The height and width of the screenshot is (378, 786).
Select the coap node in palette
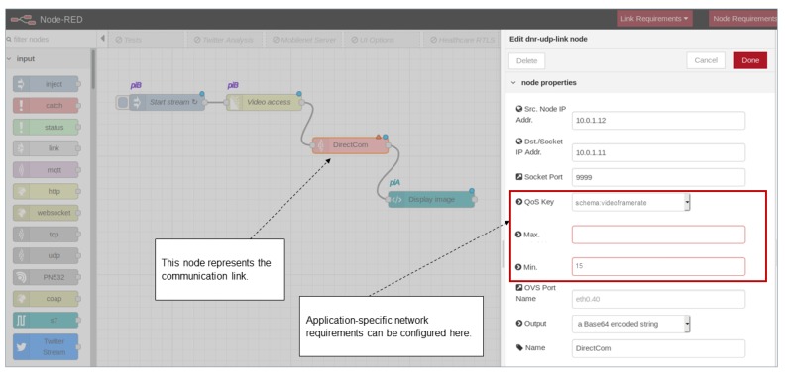47,299
